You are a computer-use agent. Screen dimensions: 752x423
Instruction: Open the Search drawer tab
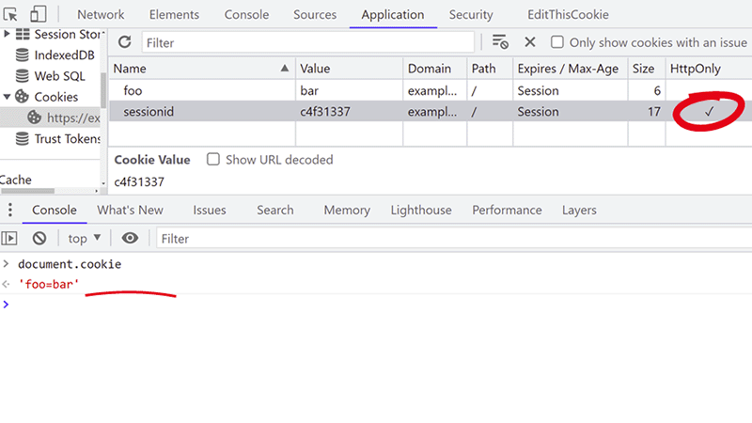pyautogui.click(x=275, y=210)
